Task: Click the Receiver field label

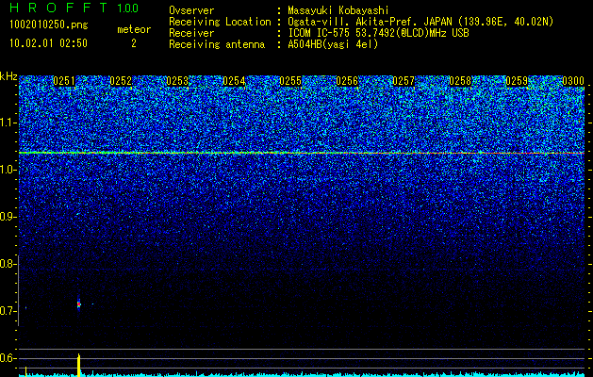Action: point(191,33)
